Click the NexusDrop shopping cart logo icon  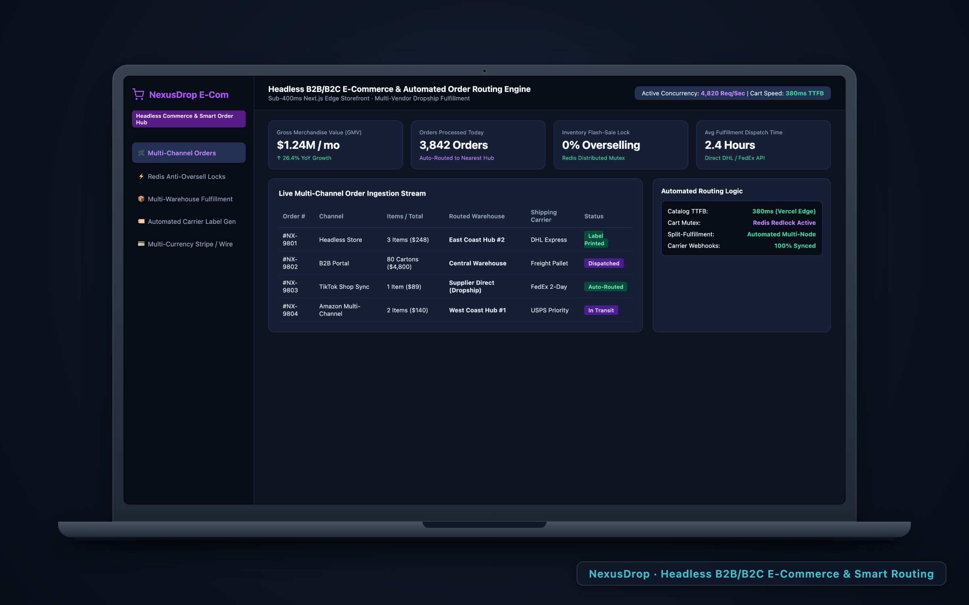[x=138, y=94]
